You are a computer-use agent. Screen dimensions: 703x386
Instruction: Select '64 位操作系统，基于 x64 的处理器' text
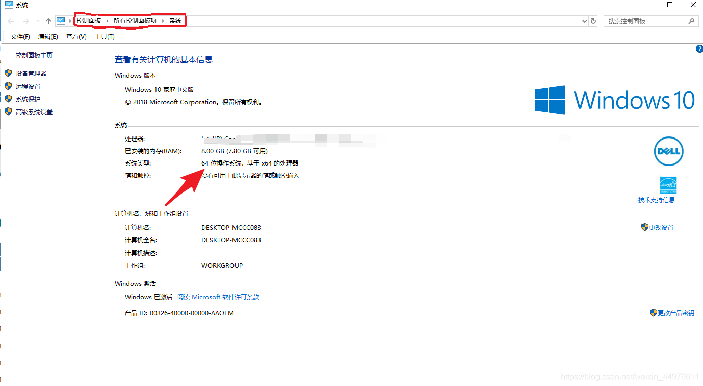250,163
